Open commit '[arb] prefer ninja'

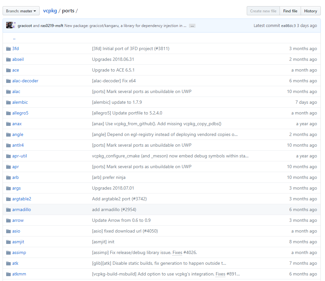[x=109, y=177]
